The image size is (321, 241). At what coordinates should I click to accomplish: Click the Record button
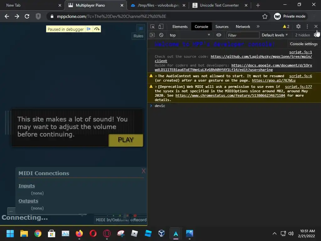click(x=140, y=220)
